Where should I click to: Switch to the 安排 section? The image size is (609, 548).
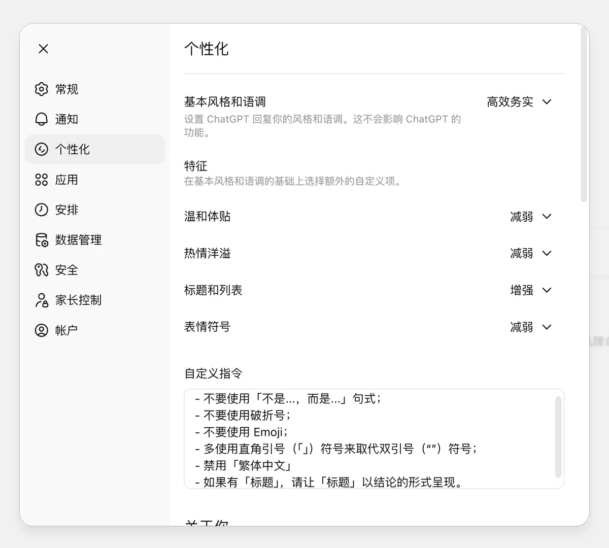point(95,210)
